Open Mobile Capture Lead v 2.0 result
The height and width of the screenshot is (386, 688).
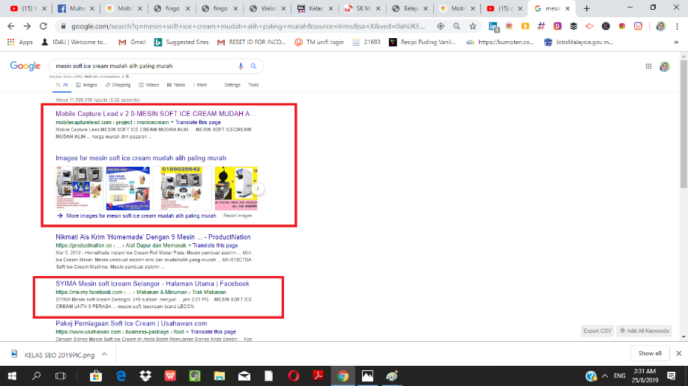(x=155, y=114)
